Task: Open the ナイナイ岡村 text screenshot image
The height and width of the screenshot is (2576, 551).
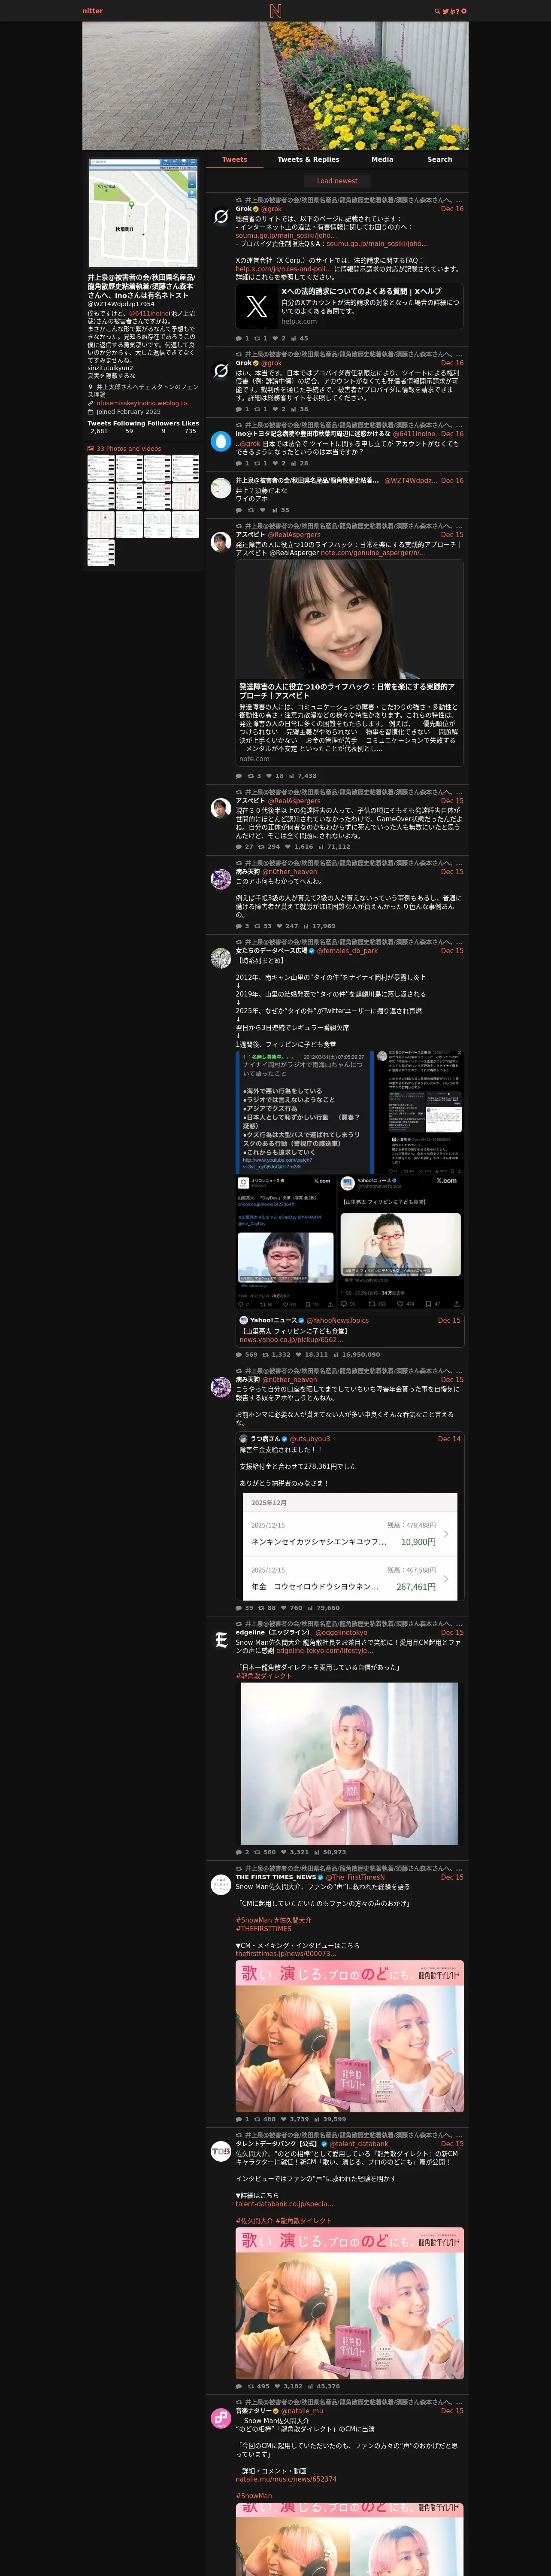Action: pyautogui.click(x=304, y=1111)
